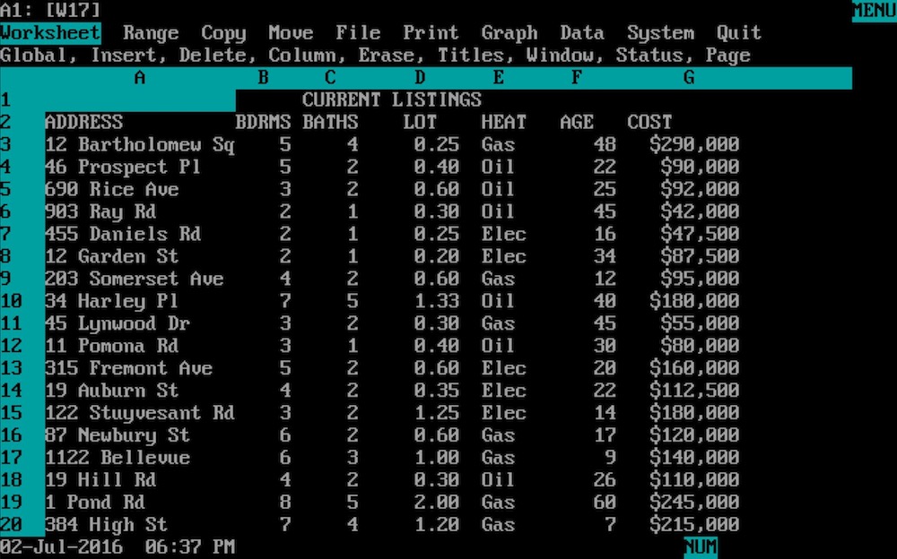Select column header G
This screenshot has height=559, width=897.
click(689, 78)
